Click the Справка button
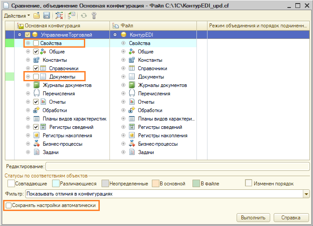The width and height of the screenshot is (313, 226). click(x=291, y=218)
